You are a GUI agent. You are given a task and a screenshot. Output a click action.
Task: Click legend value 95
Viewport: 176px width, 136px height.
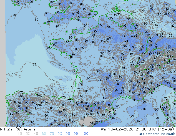68,134
